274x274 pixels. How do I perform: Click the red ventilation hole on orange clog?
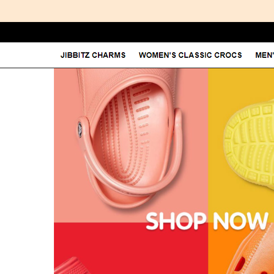click(x=240, y=264)
